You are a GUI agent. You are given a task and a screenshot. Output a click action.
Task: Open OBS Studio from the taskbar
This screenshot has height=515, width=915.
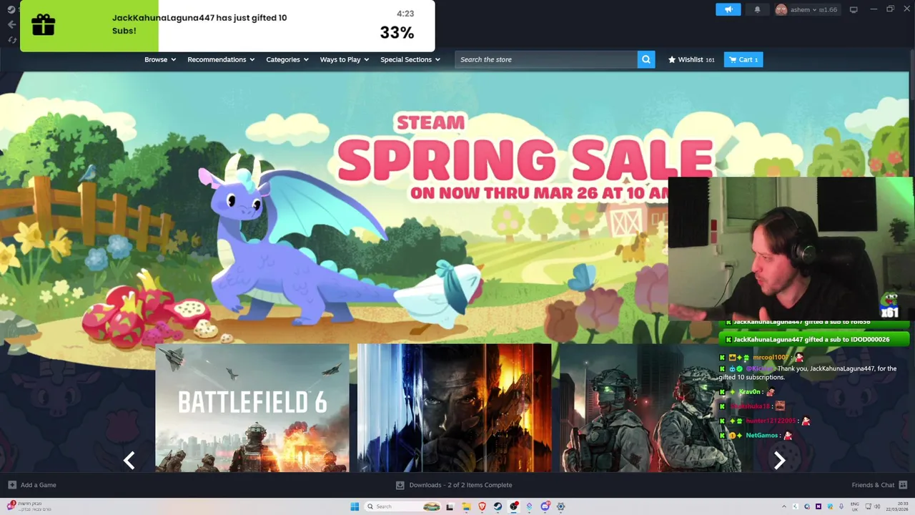click(x=513, y=506)
